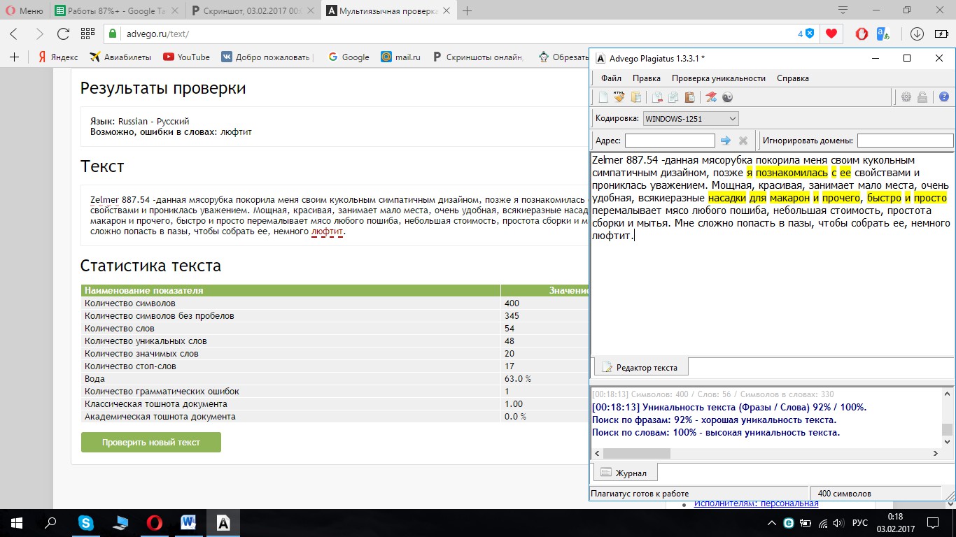Open the YouTube bookmark

tap(186, 57)
